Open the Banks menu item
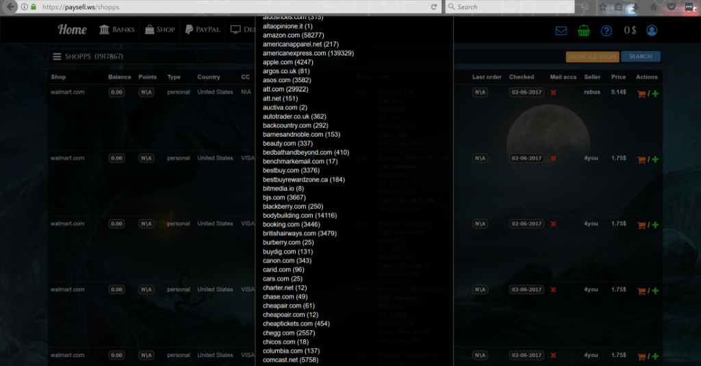Viewport: 701px width, 366px height. pyautogui.click(x=123, y=29)
